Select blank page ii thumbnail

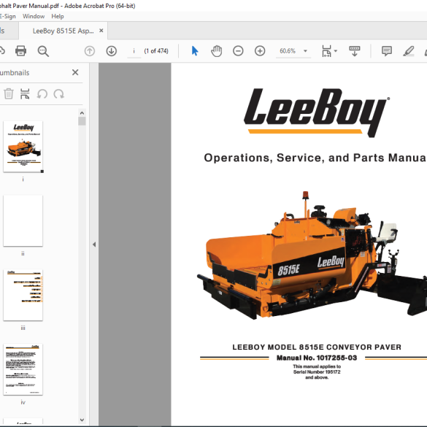point(23,221)
